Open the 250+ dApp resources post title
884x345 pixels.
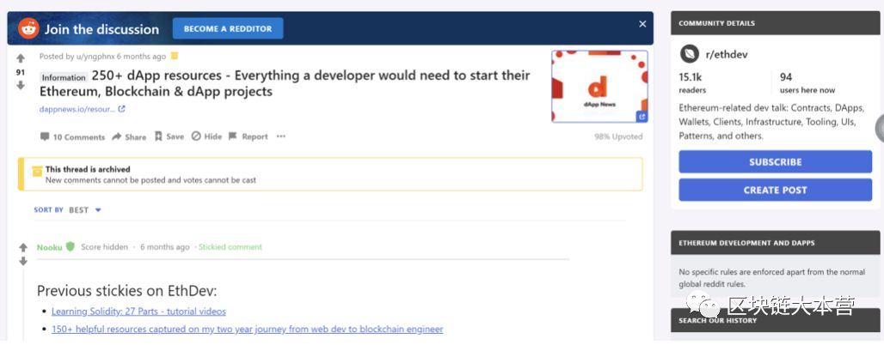(x=285, y=82)
